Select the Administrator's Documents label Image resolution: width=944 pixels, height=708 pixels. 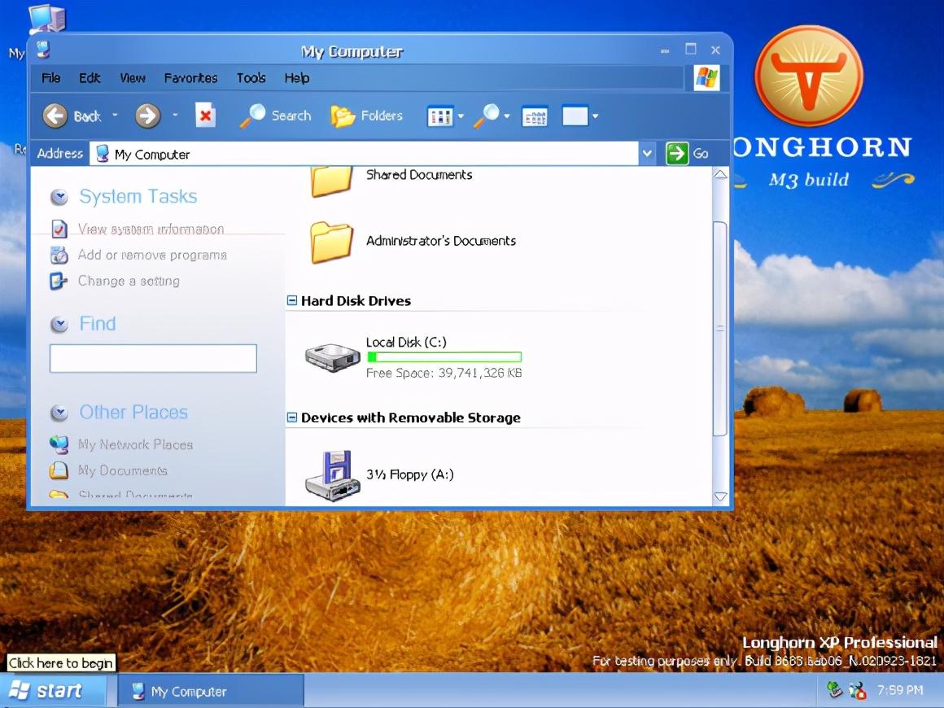[441, 241]
